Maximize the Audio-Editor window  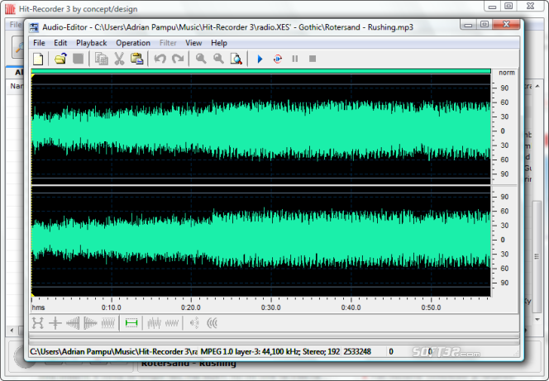tap(485, 24)
